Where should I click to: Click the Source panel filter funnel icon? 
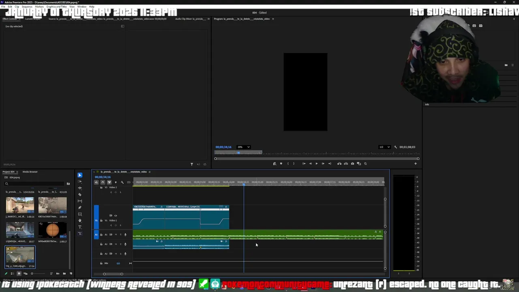pos(192,164)
